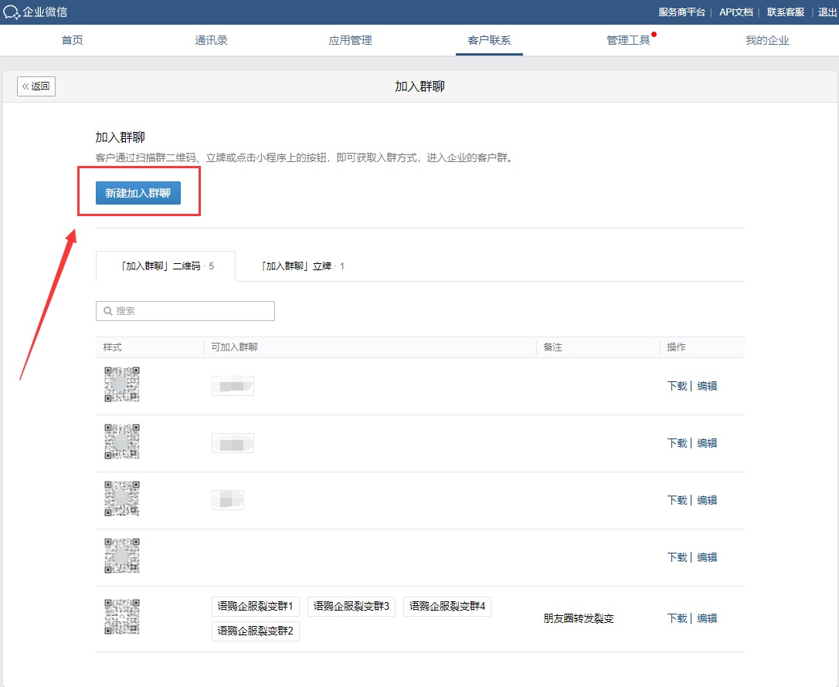Click the search magnifier icon
This screenshot has width=839, height=687.
pos(108,311)
